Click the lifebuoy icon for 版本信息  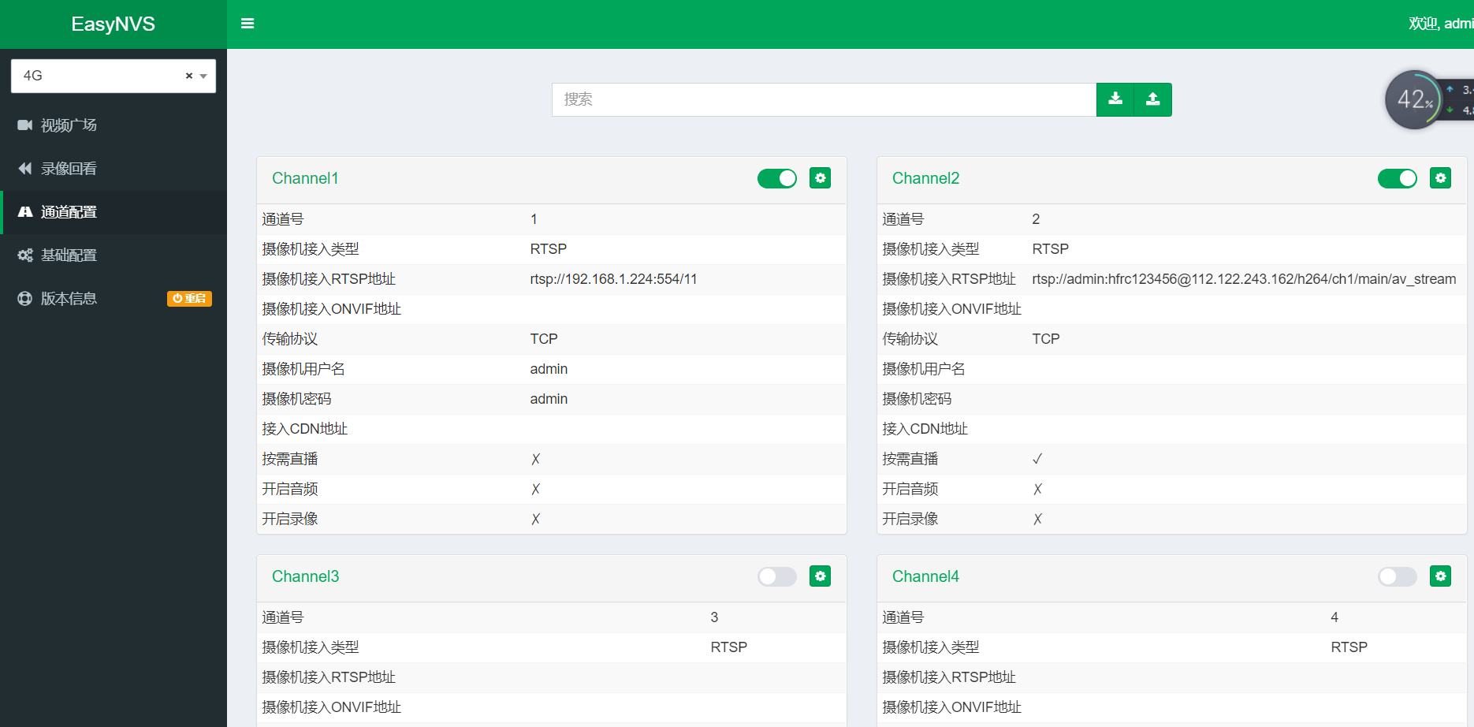click(x=25, y=299)
